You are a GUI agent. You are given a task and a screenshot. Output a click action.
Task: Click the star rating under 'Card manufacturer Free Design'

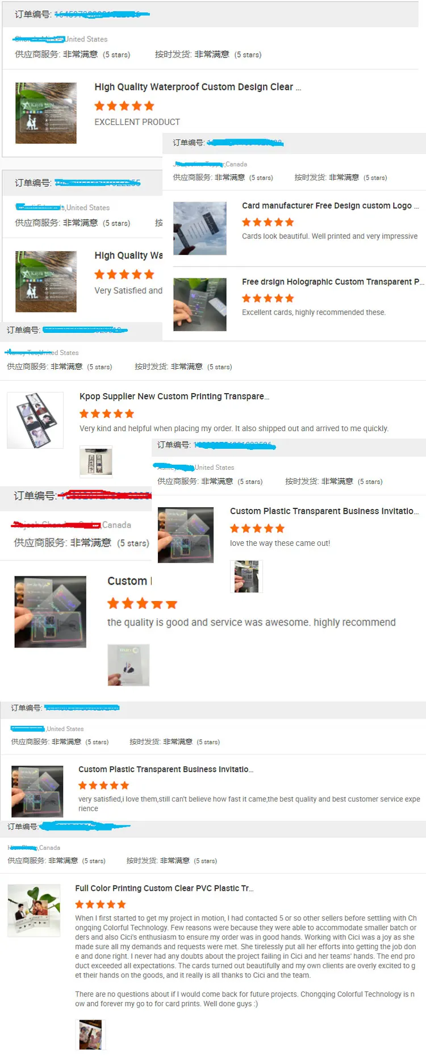[268, 222]
